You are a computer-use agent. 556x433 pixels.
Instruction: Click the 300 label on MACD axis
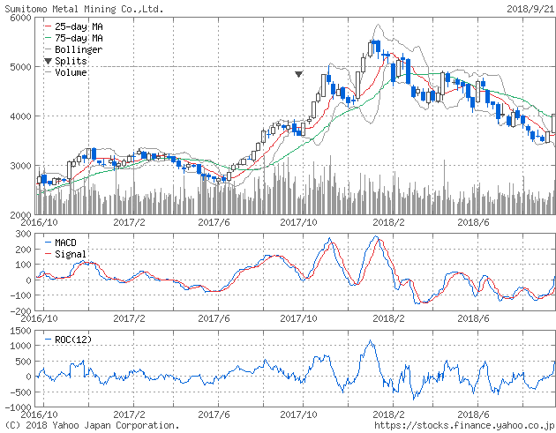point(22,234)
